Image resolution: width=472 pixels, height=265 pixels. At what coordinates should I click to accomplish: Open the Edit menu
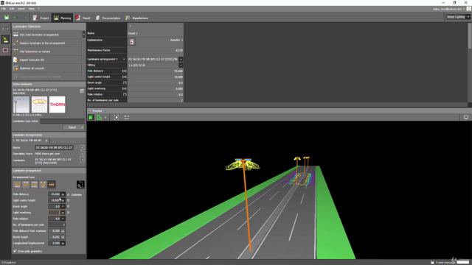[x=12, y=9]
